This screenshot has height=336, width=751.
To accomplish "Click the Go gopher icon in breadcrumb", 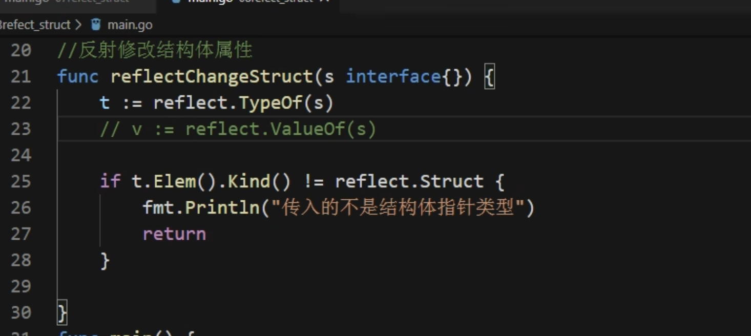I will coord(96,24).
